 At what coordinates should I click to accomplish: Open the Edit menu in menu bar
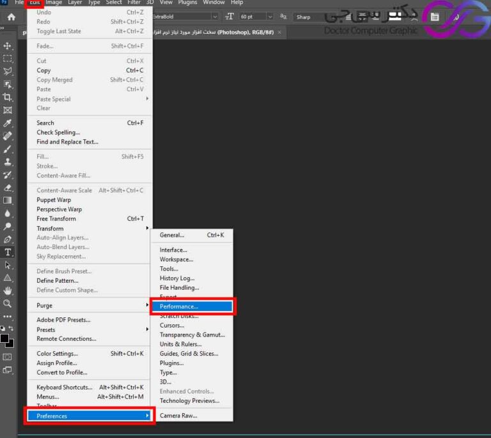coord(35,3)
